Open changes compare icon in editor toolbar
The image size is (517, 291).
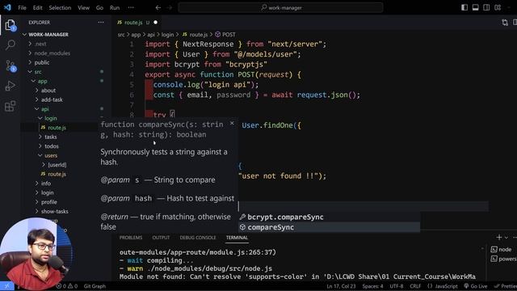click(x=505, y=23)
